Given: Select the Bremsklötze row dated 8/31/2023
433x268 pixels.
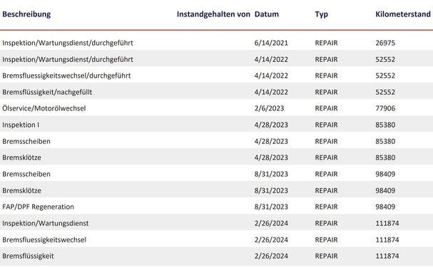Looking at the screenshot, I should pyautogui.click(x=217, y=190).
